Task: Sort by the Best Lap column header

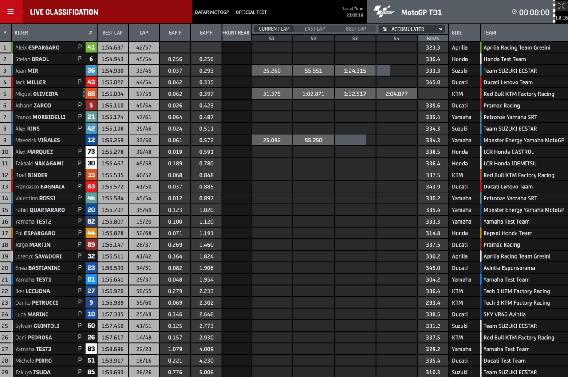Action: point(113,33)
